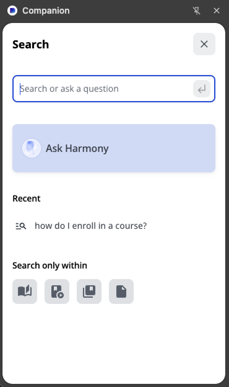Click the Search heading
This screenshot has width=229, height=387.
31,44
